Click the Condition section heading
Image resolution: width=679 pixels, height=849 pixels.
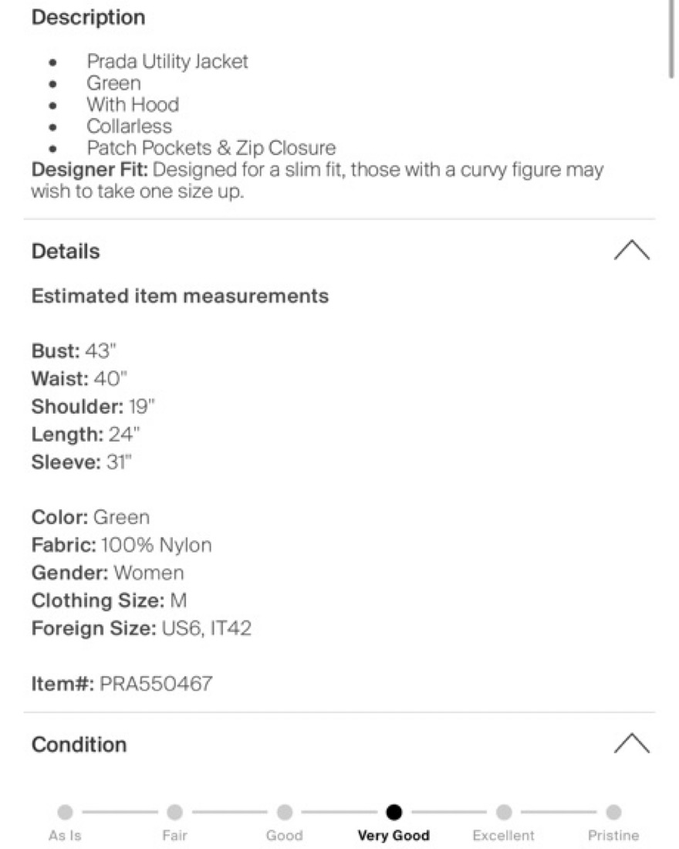pyautogui.click(x=79, y=745)
